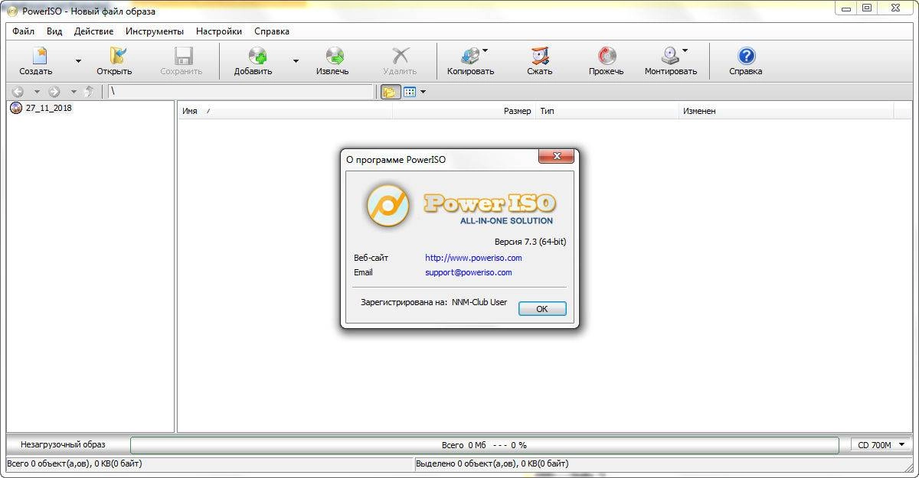Open the Вид menu

(x=54, y=31)
